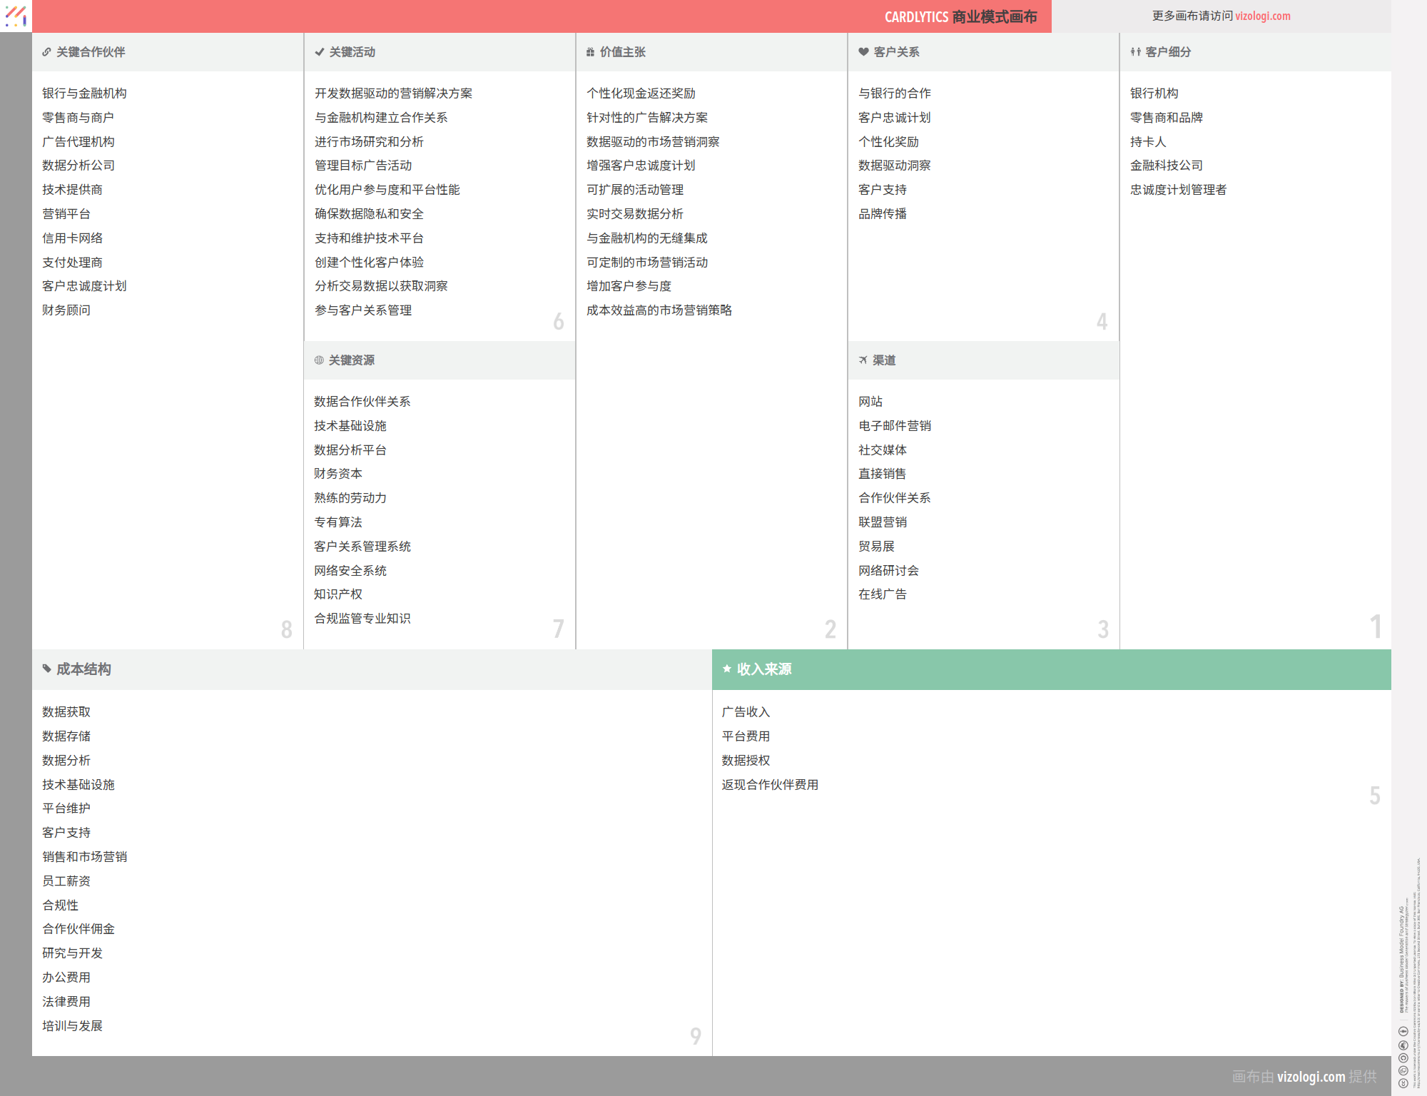Click the gift icon beside 价值主张

pyautogui.click(x=589, y=51)
